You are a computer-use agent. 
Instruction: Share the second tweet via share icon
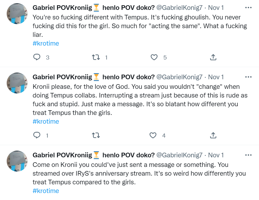point(213,135)
